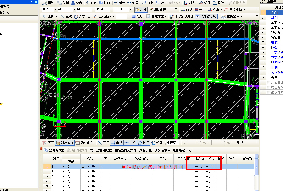Select 点加长度 drawing tool
The height and width of the screenshot is (191, 283).
83,16
